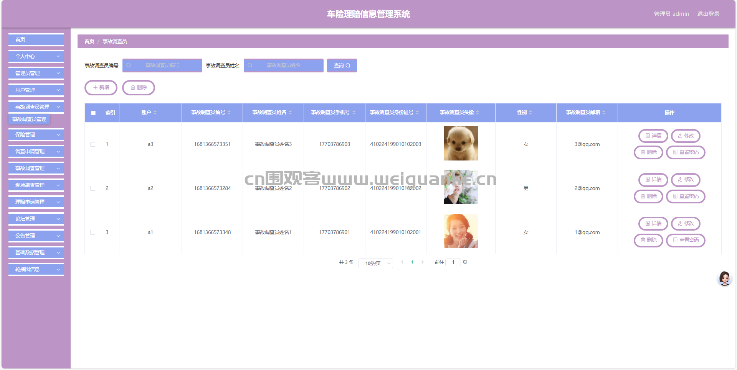Focus the 事故调查员编号 search input
Viewport: 737px width, 370px height.
[162, 65]
